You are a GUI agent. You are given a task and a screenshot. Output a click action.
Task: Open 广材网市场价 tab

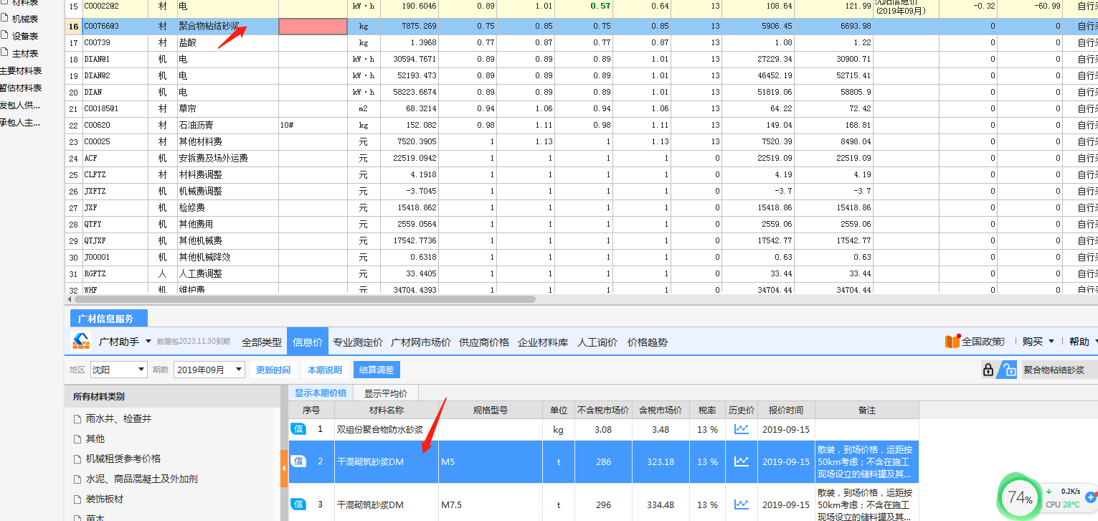(x=420, y=342)
